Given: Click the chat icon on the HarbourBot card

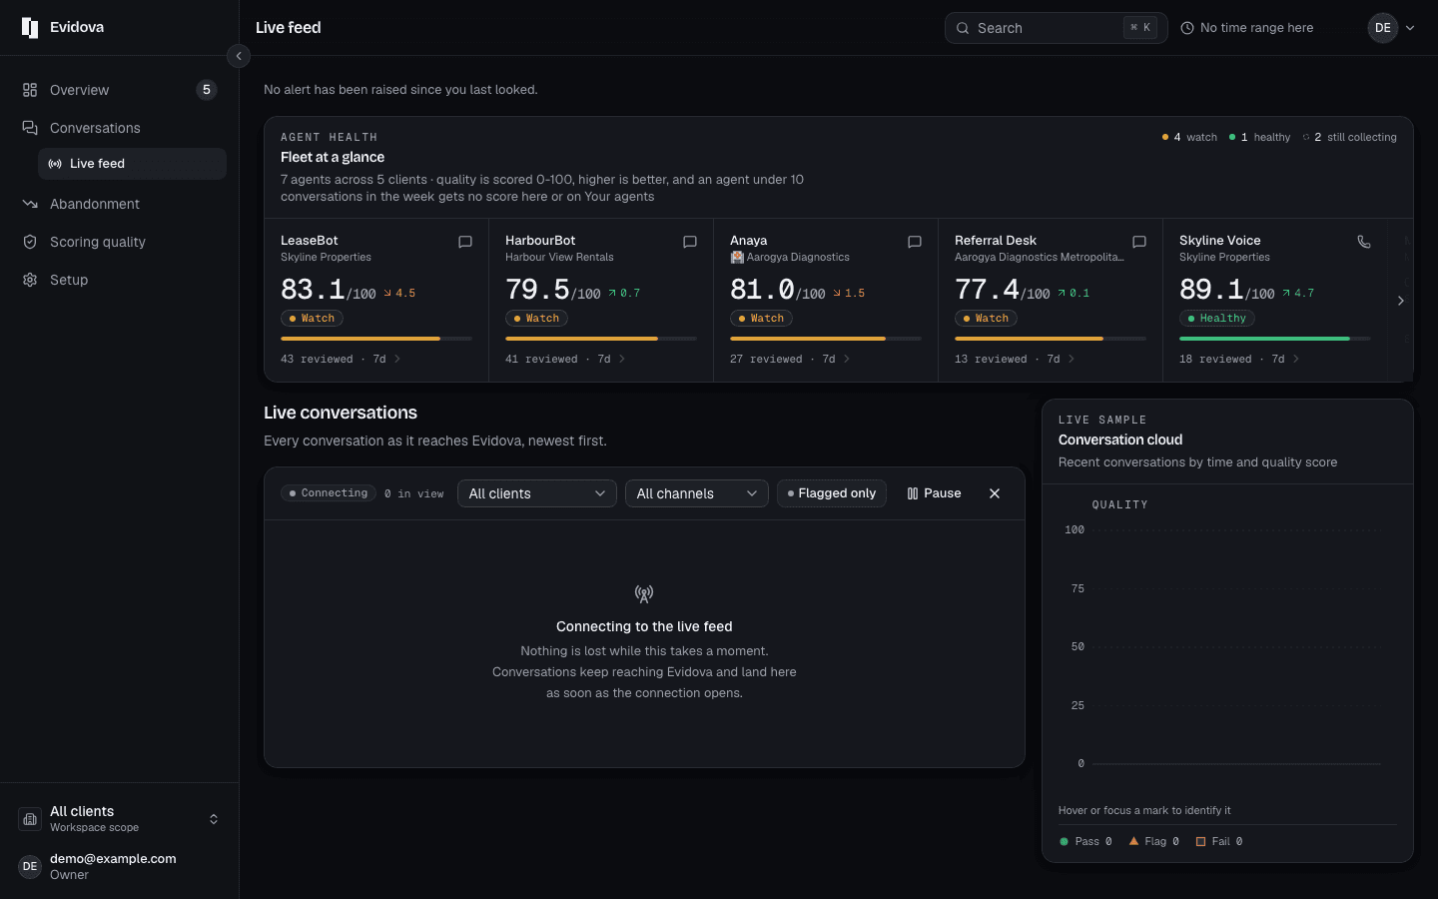Looking at the screenshot, I should coord(690,242).
